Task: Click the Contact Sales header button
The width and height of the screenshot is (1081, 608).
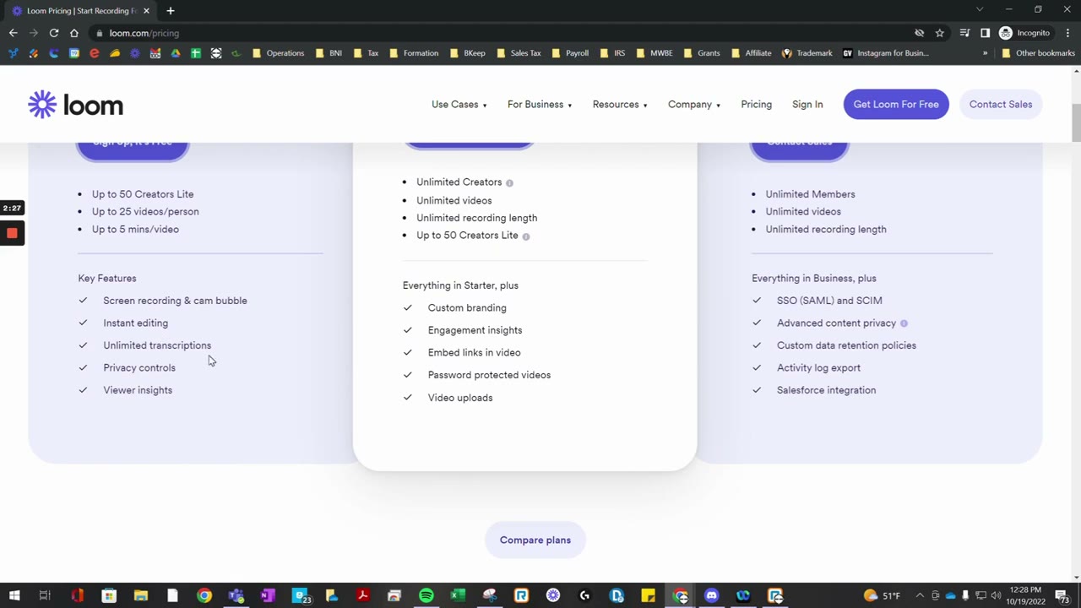Action: (1001, 105)
